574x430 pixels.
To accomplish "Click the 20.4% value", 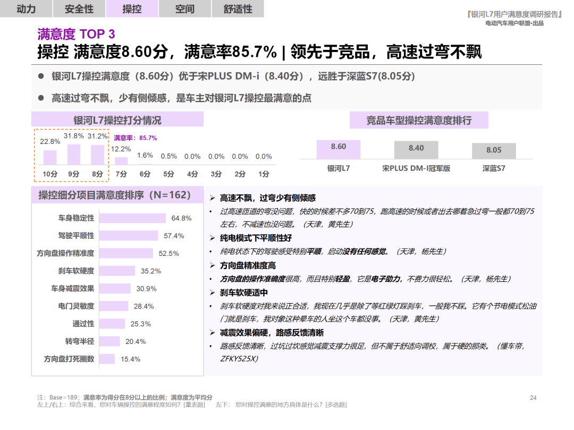I will coord(136,341).
